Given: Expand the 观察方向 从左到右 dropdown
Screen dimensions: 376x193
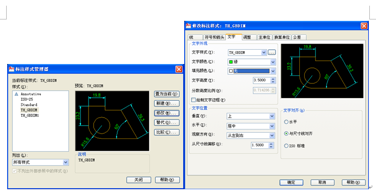Looking at the screenshot, I should tap(273, 135).
